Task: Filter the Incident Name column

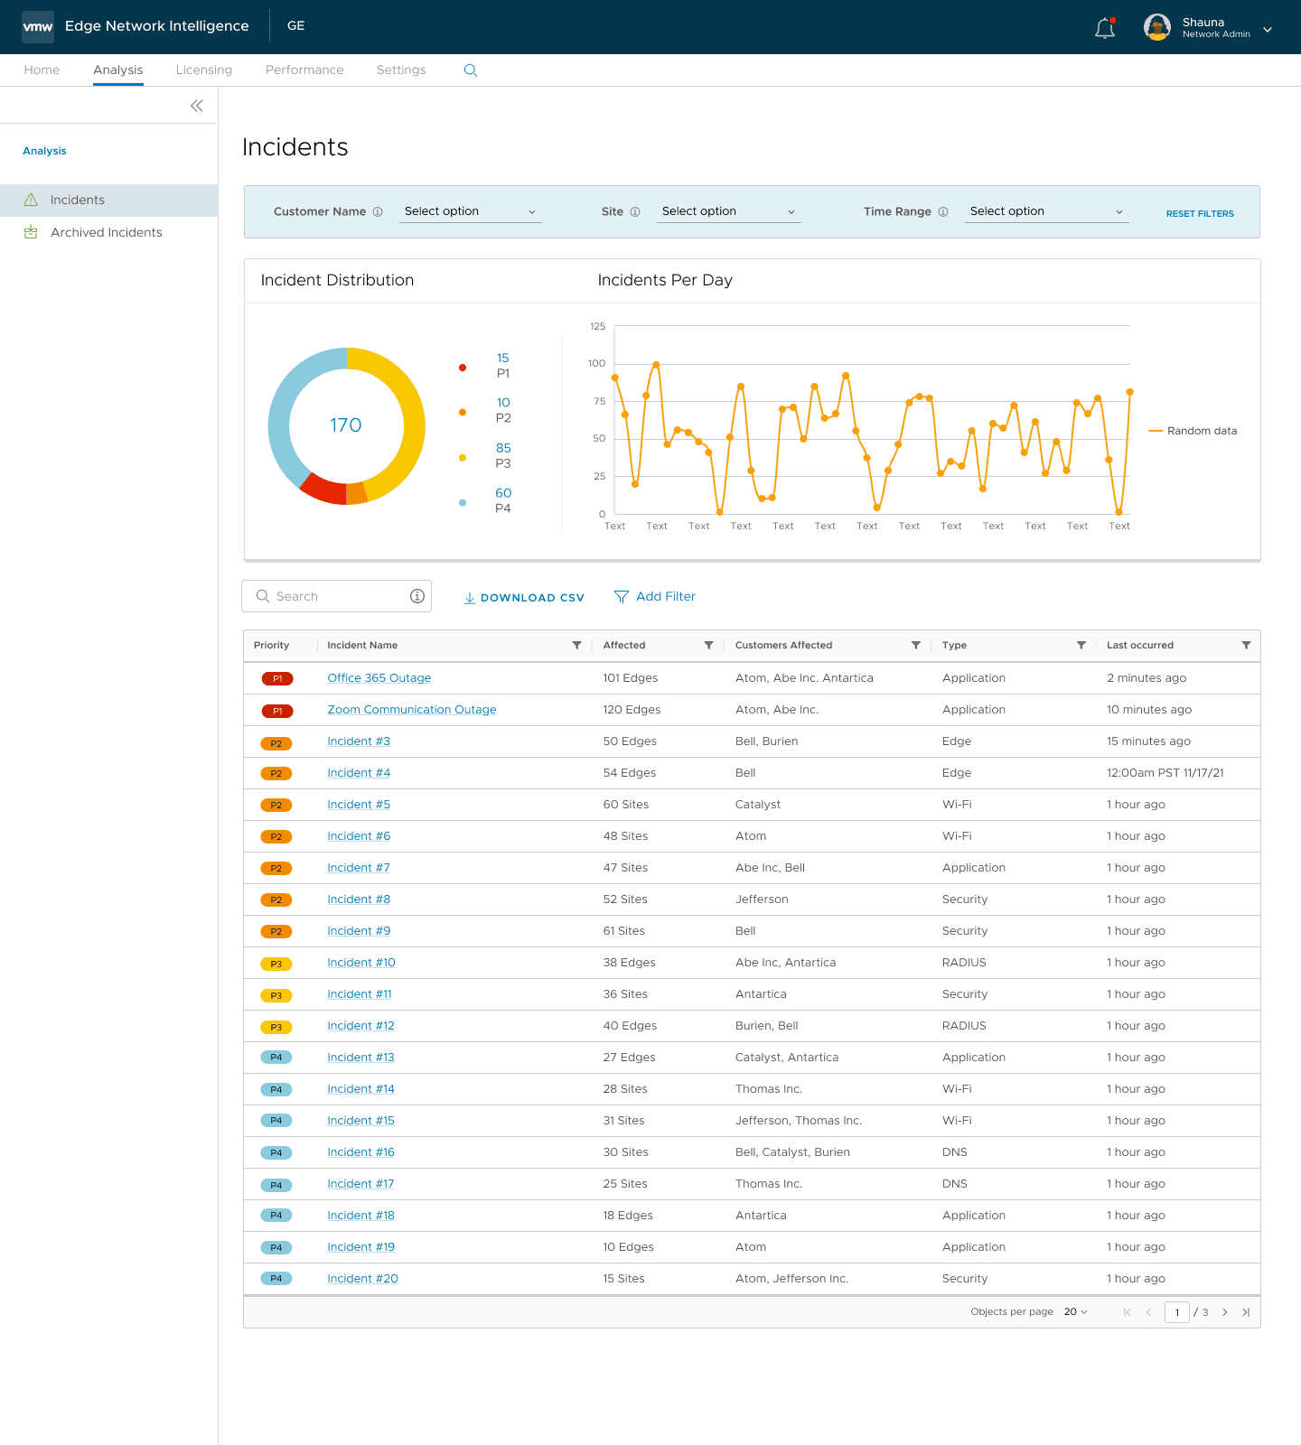Action: 576,646
